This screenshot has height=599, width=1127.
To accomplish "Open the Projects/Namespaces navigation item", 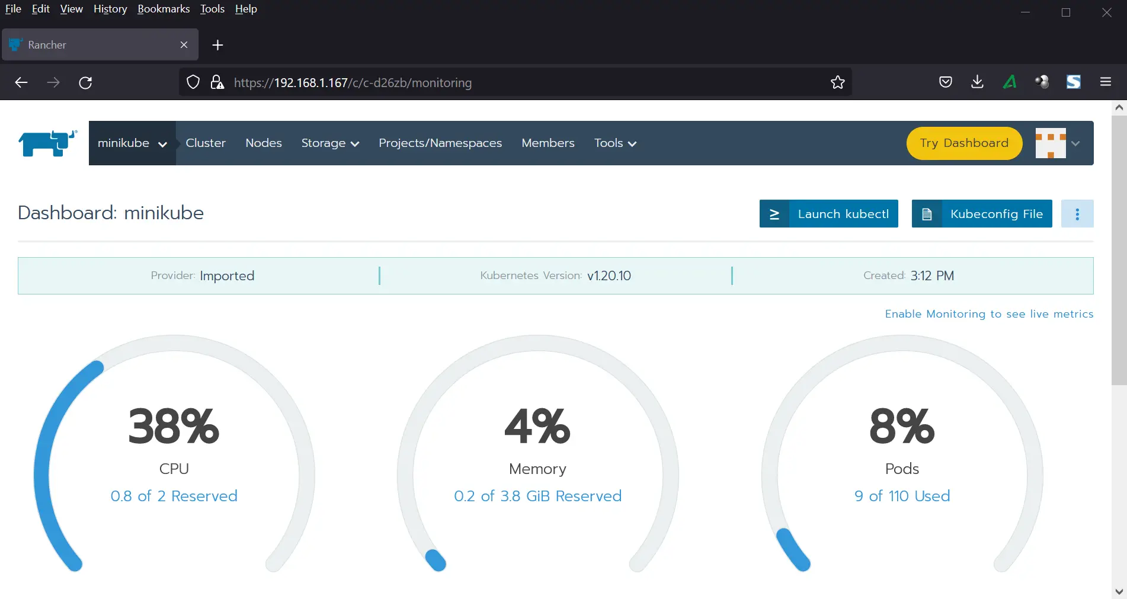I will click(440, 143).
